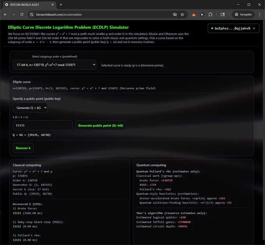Image resolution: width=265 pixels, height=245 pixels.
Task: Minimize the browser window
Action: click(238, 5)
